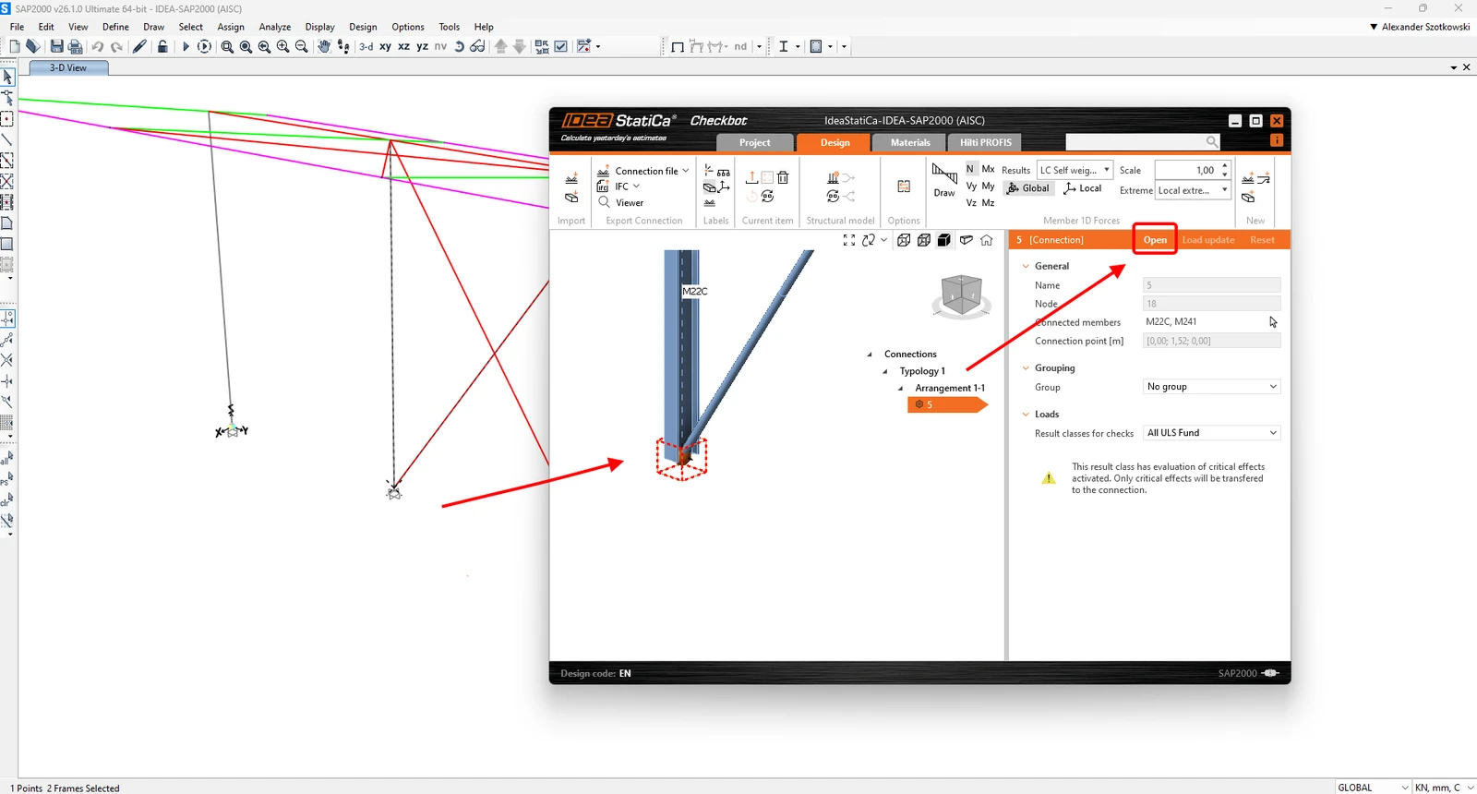Open the Results load case dropdown
This screenshot has height=794, width=1477.
1075,170
